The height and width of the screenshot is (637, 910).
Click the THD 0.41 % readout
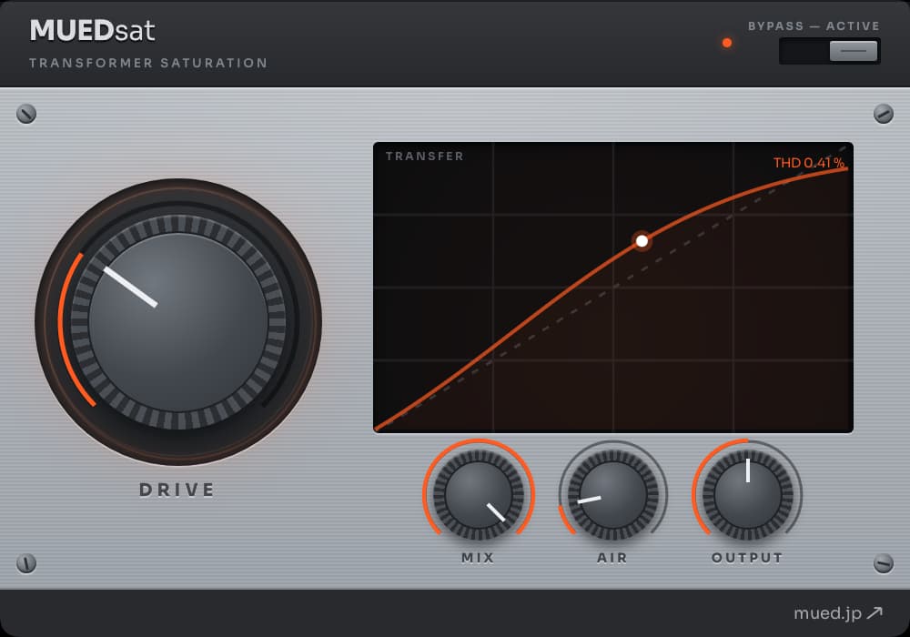808,163
